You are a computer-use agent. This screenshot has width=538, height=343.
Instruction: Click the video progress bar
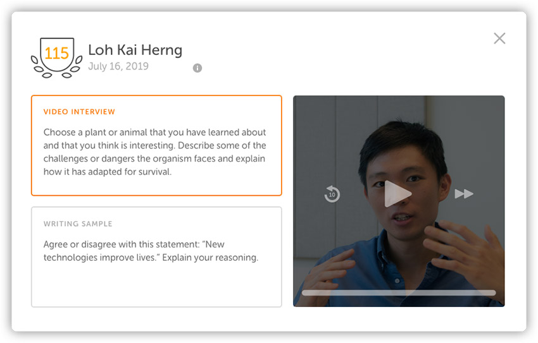[399, 292]
